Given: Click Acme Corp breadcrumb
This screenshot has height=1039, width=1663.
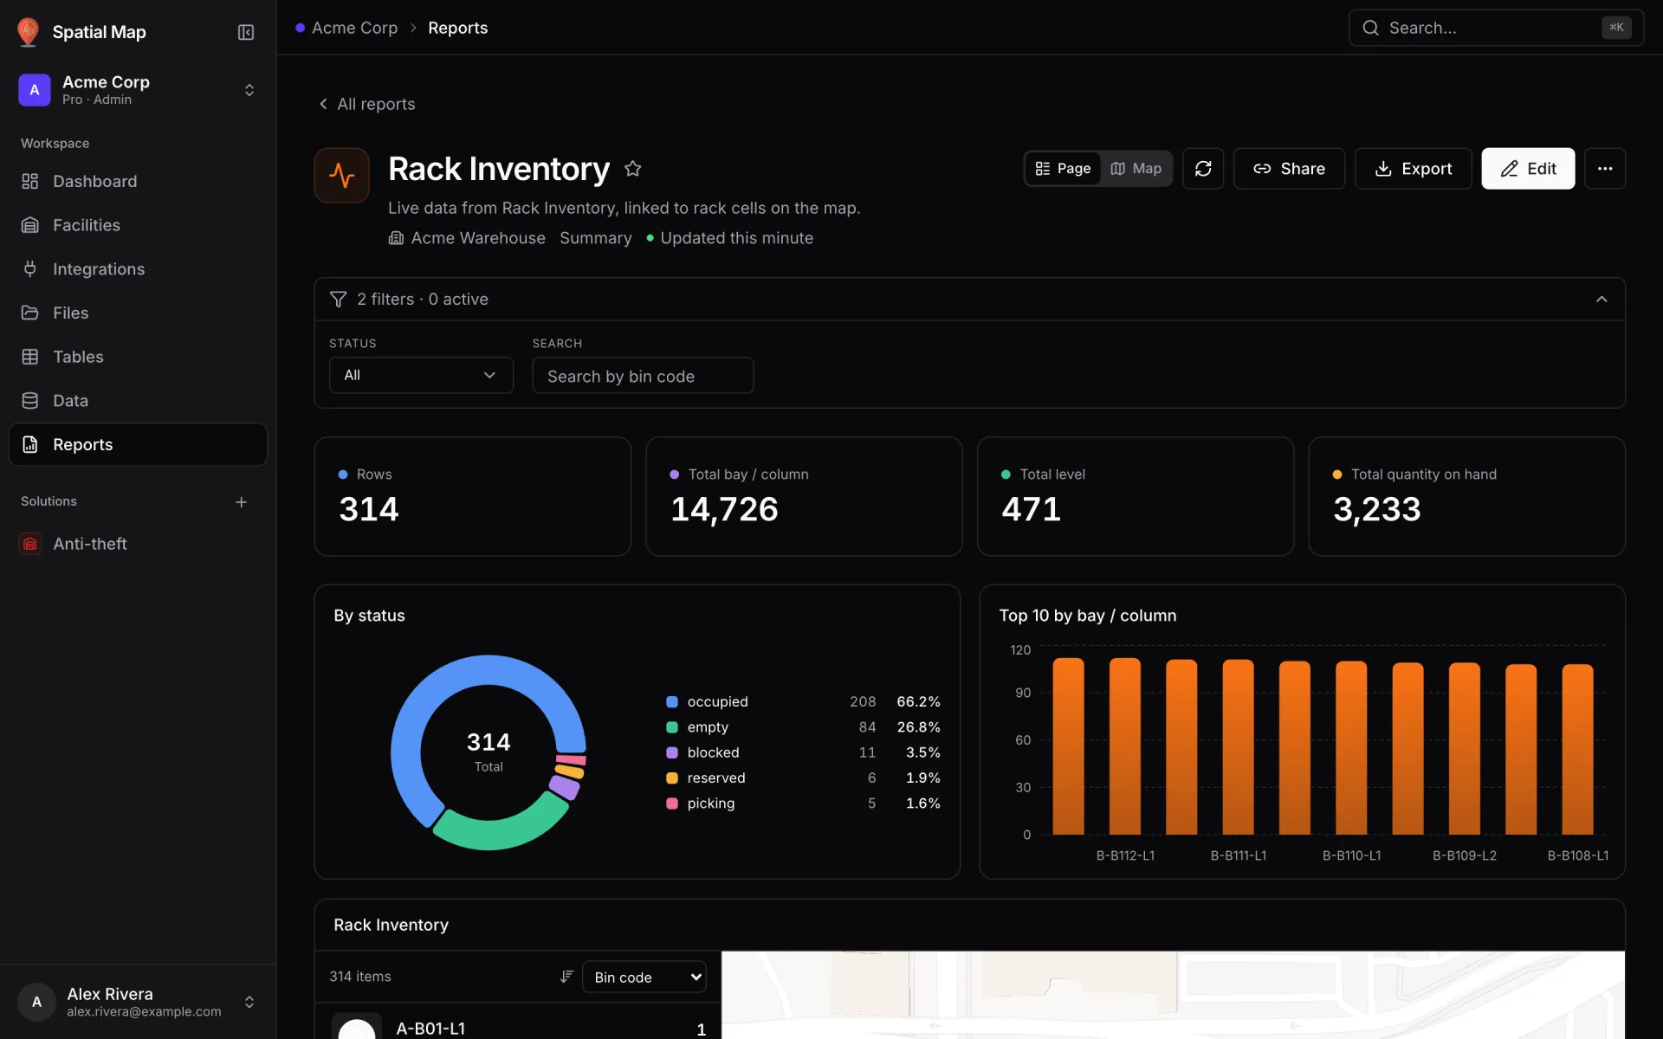Looking at the screenshot, I should click(354, 28).
